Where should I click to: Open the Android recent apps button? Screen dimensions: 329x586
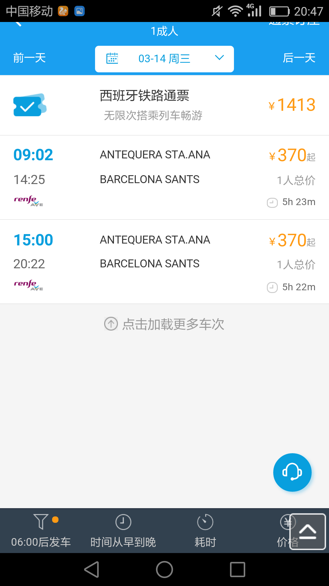[x=238, y=570]
